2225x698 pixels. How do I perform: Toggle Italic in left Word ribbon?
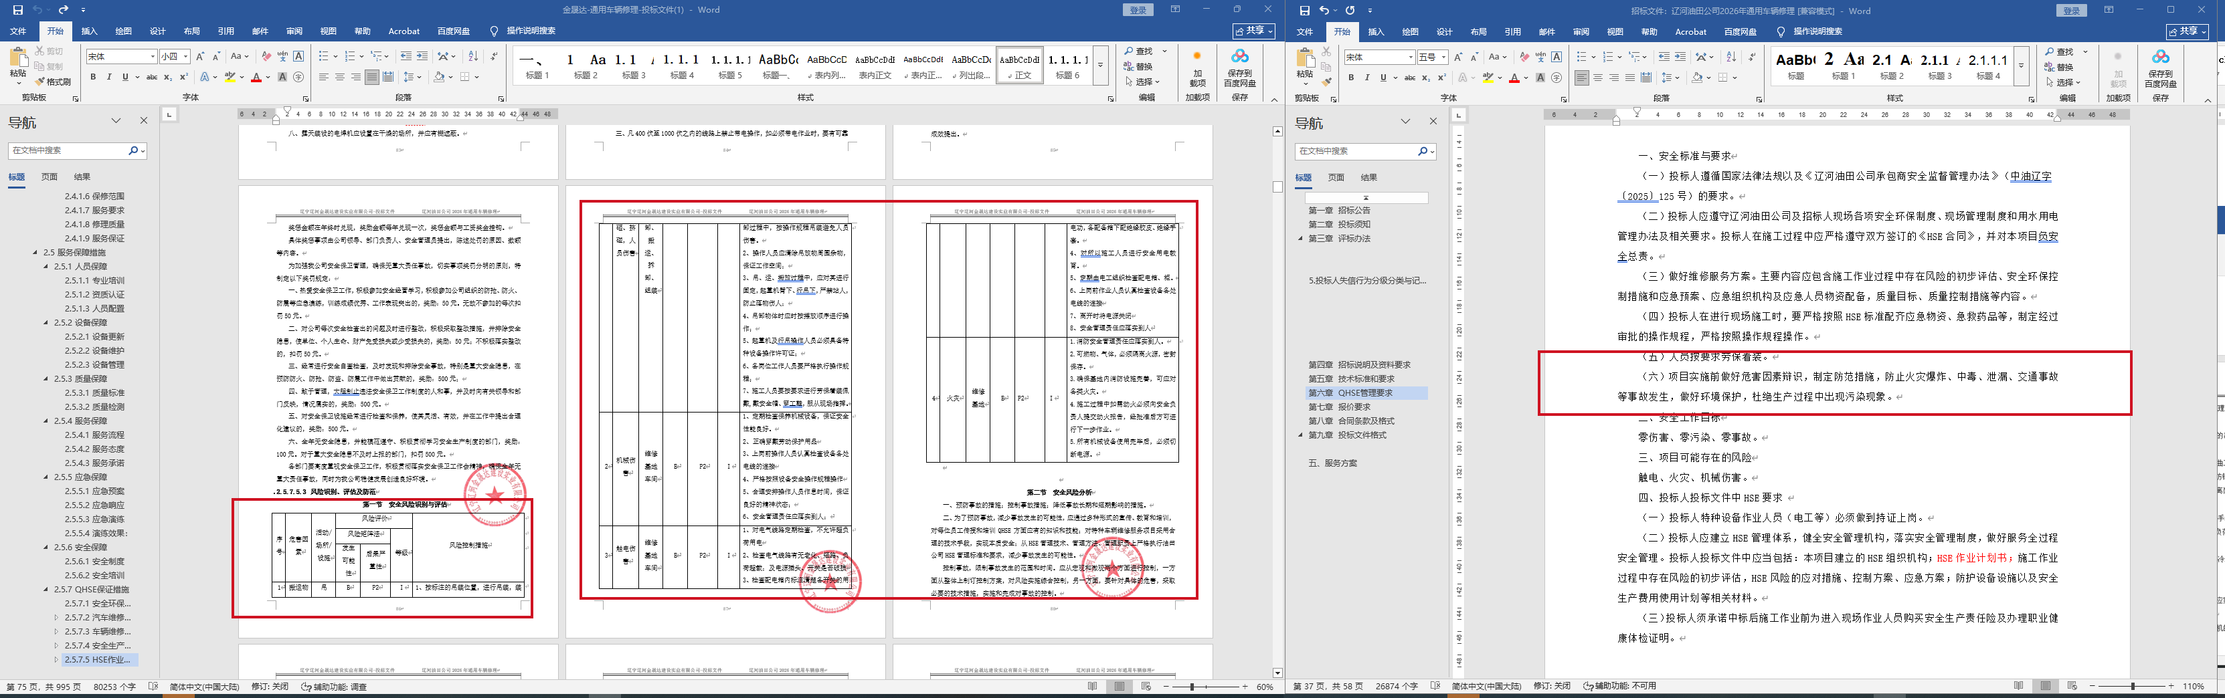pyautogui.click(x=109, y=78)
